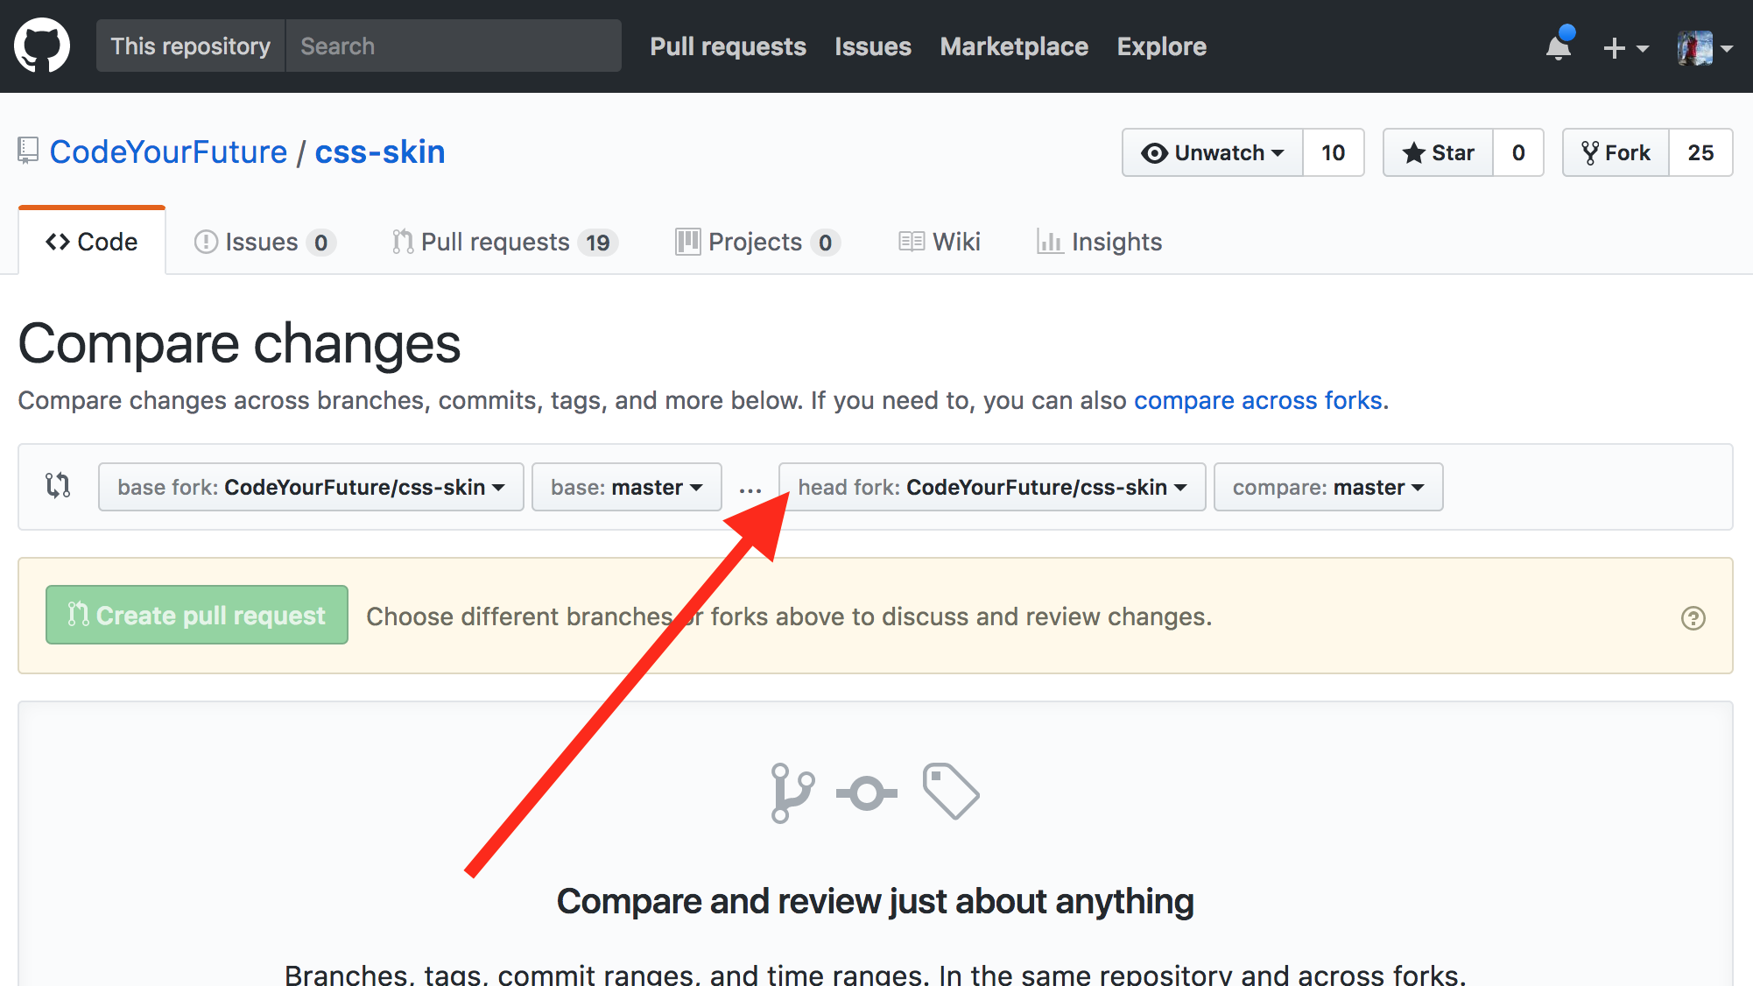Click the tag illustration icon
This screenshot has height=986, width=1753.
tap(951, 791)
